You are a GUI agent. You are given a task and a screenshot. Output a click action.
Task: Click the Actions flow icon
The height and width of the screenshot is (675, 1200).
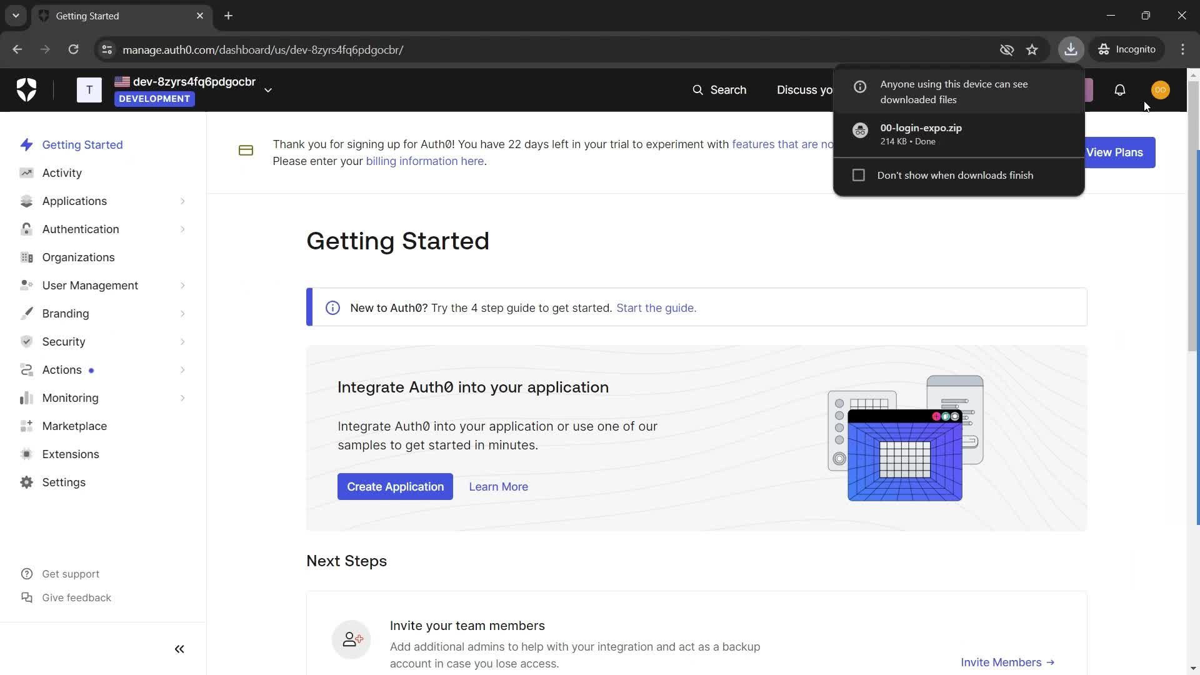click(x=26, y=370)
